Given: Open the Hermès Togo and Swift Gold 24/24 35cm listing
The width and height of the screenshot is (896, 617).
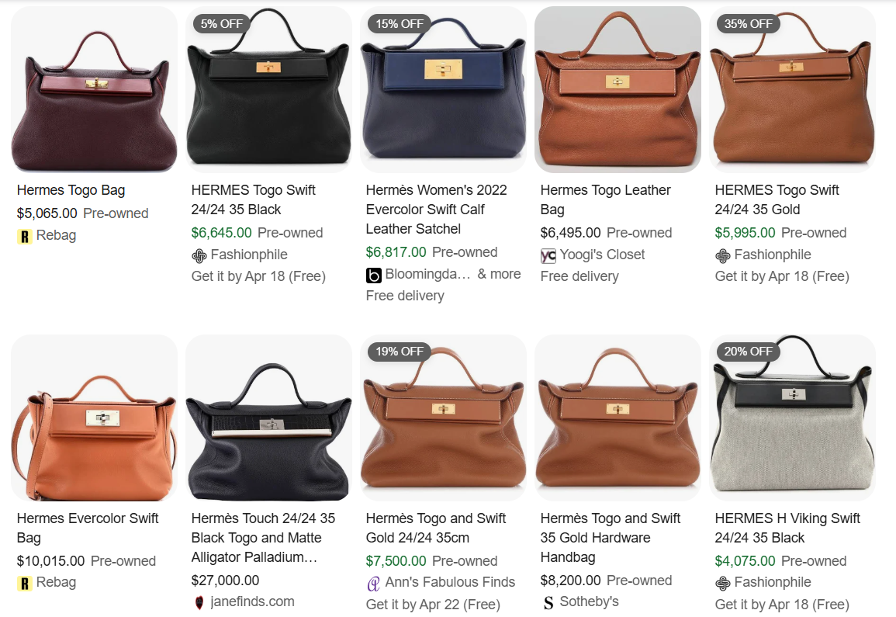Looking at the screenshot, I should pos(435,528).
